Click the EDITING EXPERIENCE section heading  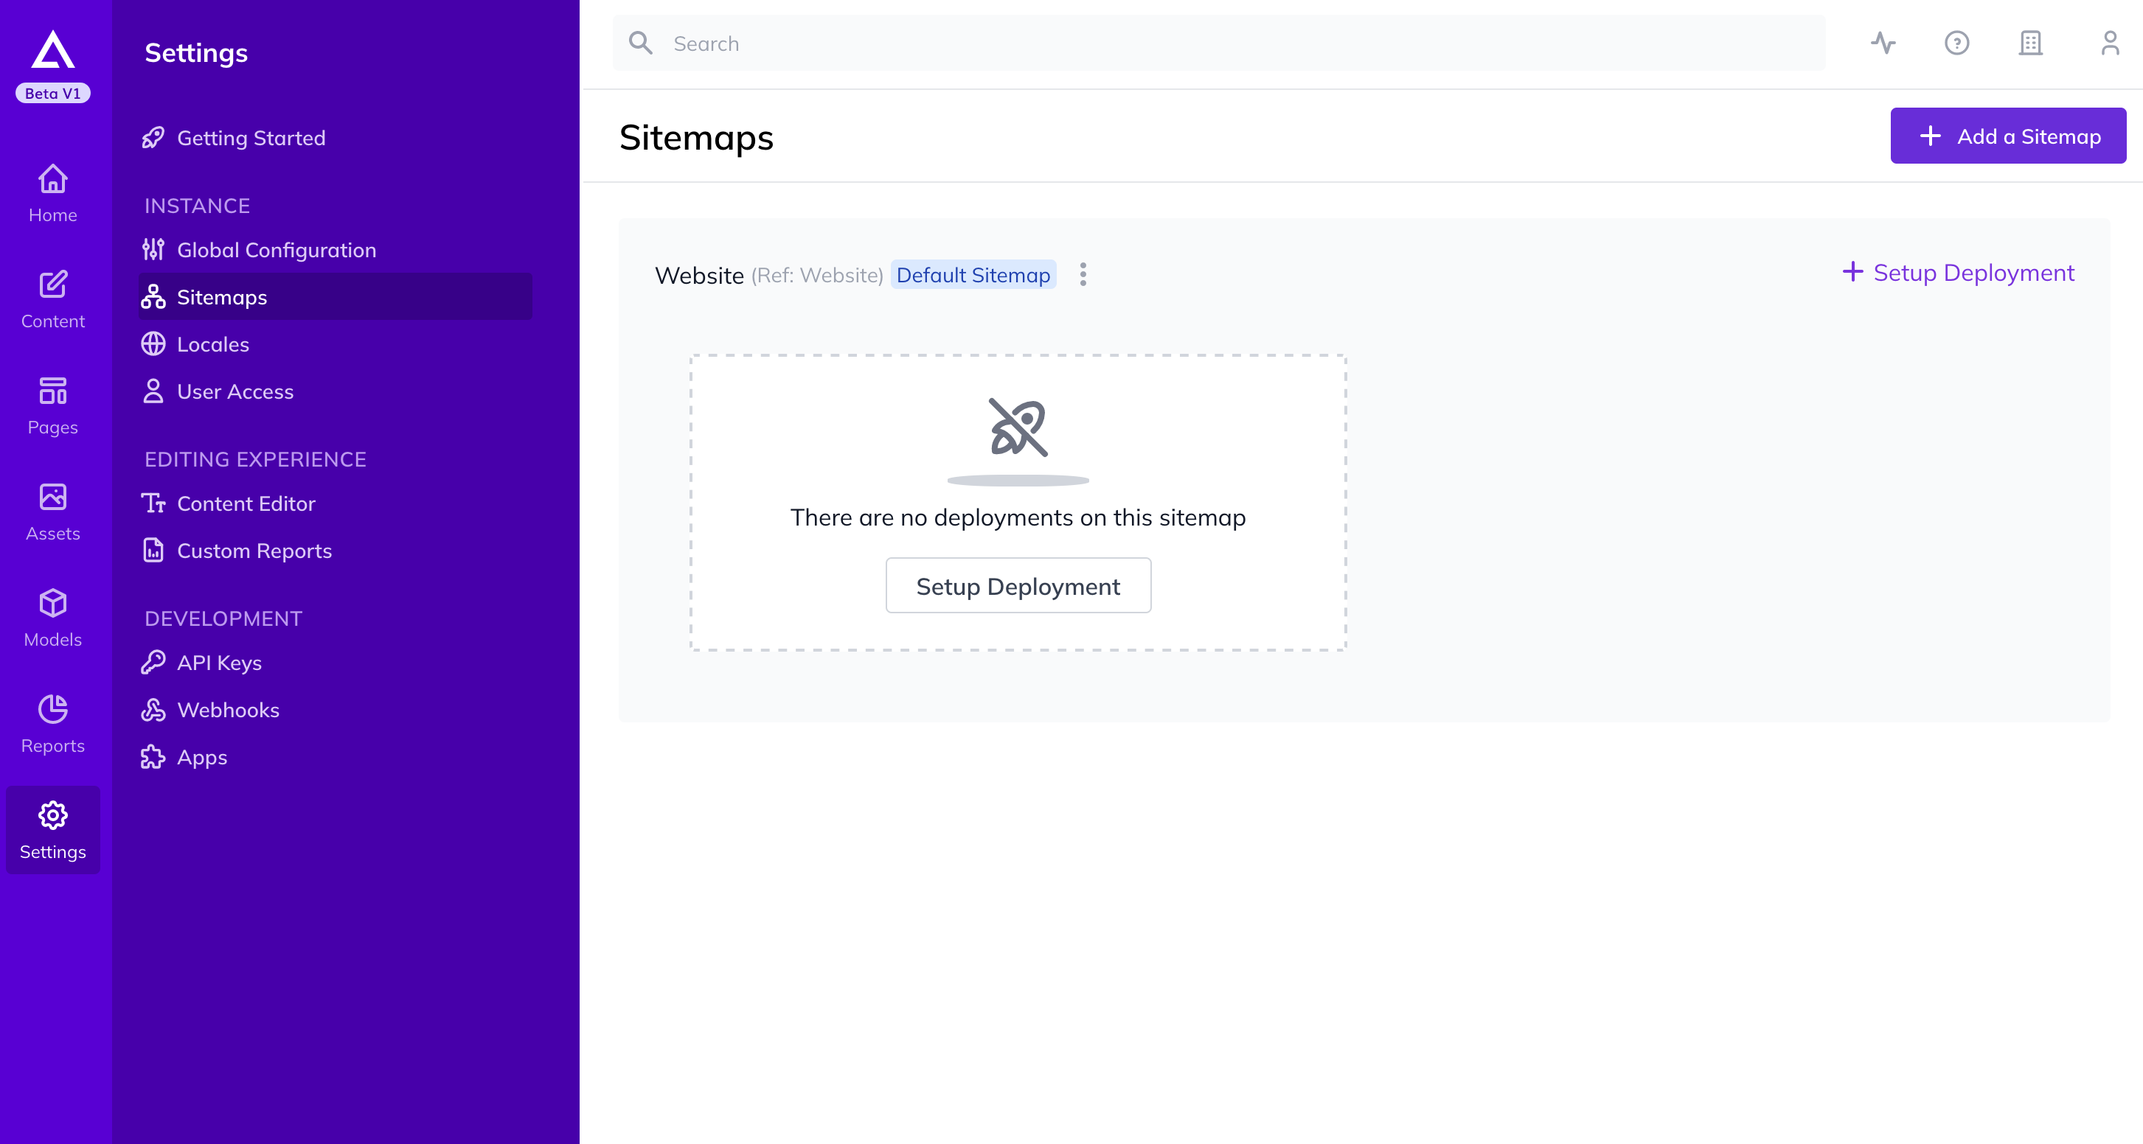click(255, 459)
